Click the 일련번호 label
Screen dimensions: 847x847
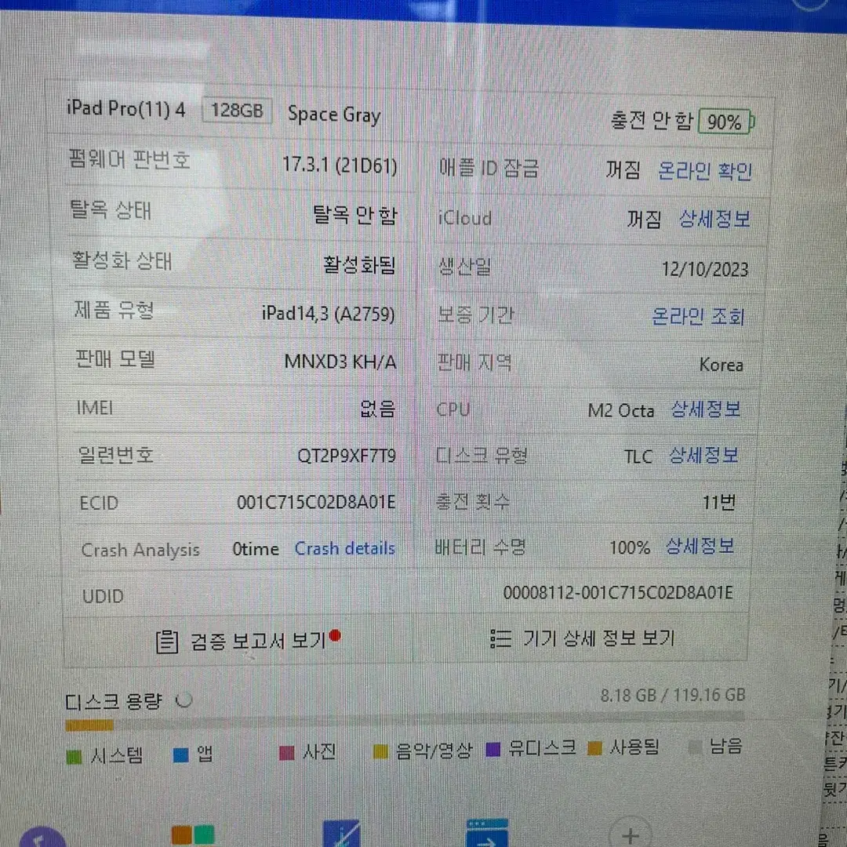[x=116, y=456]
